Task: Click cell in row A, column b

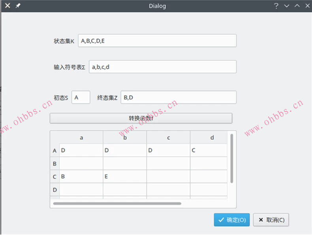Action: point(125,150)
